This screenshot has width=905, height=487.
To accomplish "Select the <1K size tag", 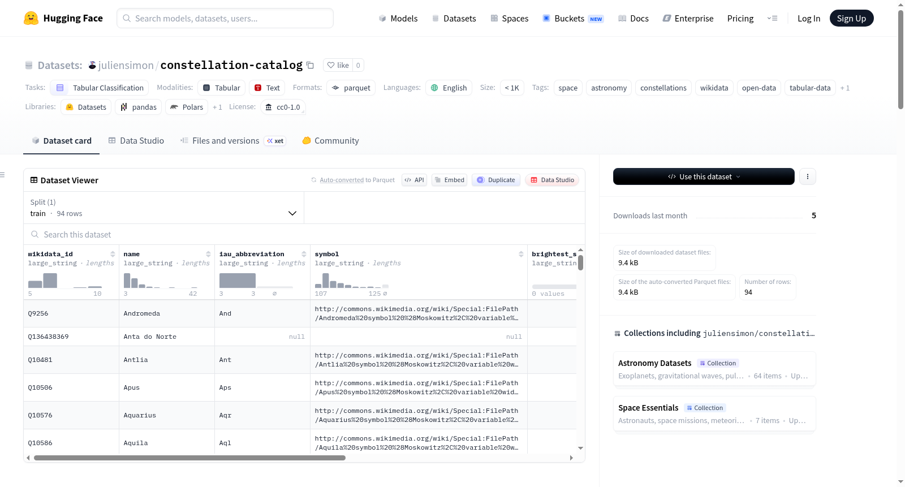I will [512, 88].
